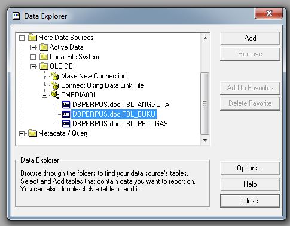Select table DBPERPUS.dbo.TBL_PETUGAS

pyautogui.click(x=120, y=124)
